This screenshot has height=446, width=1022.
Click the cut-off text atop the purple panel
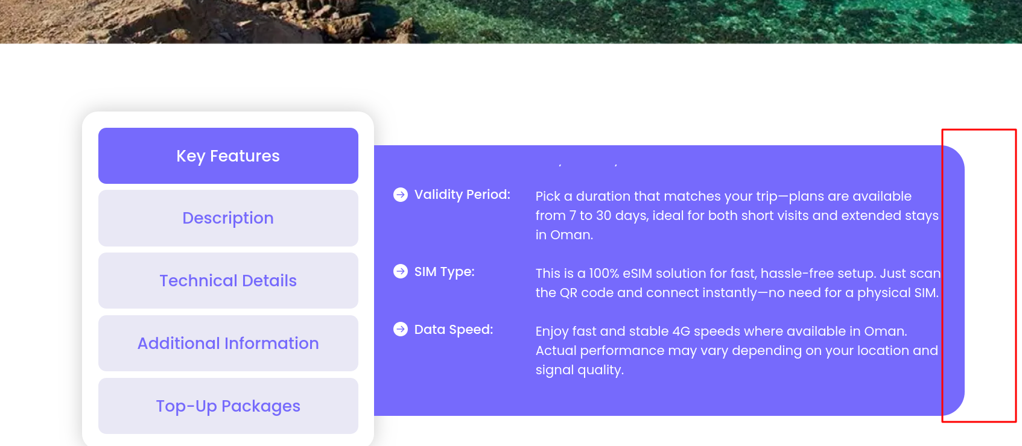(588, 164)
